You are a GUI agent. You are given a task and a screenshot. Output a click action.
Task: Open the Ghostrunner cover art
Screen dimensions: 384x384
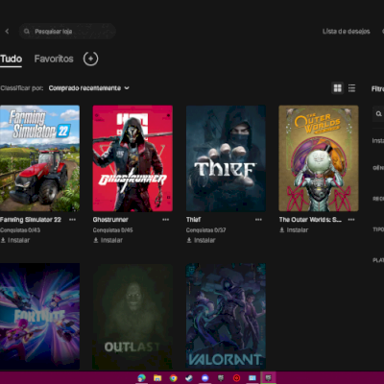pyautogui.click(x=132, y=158)
